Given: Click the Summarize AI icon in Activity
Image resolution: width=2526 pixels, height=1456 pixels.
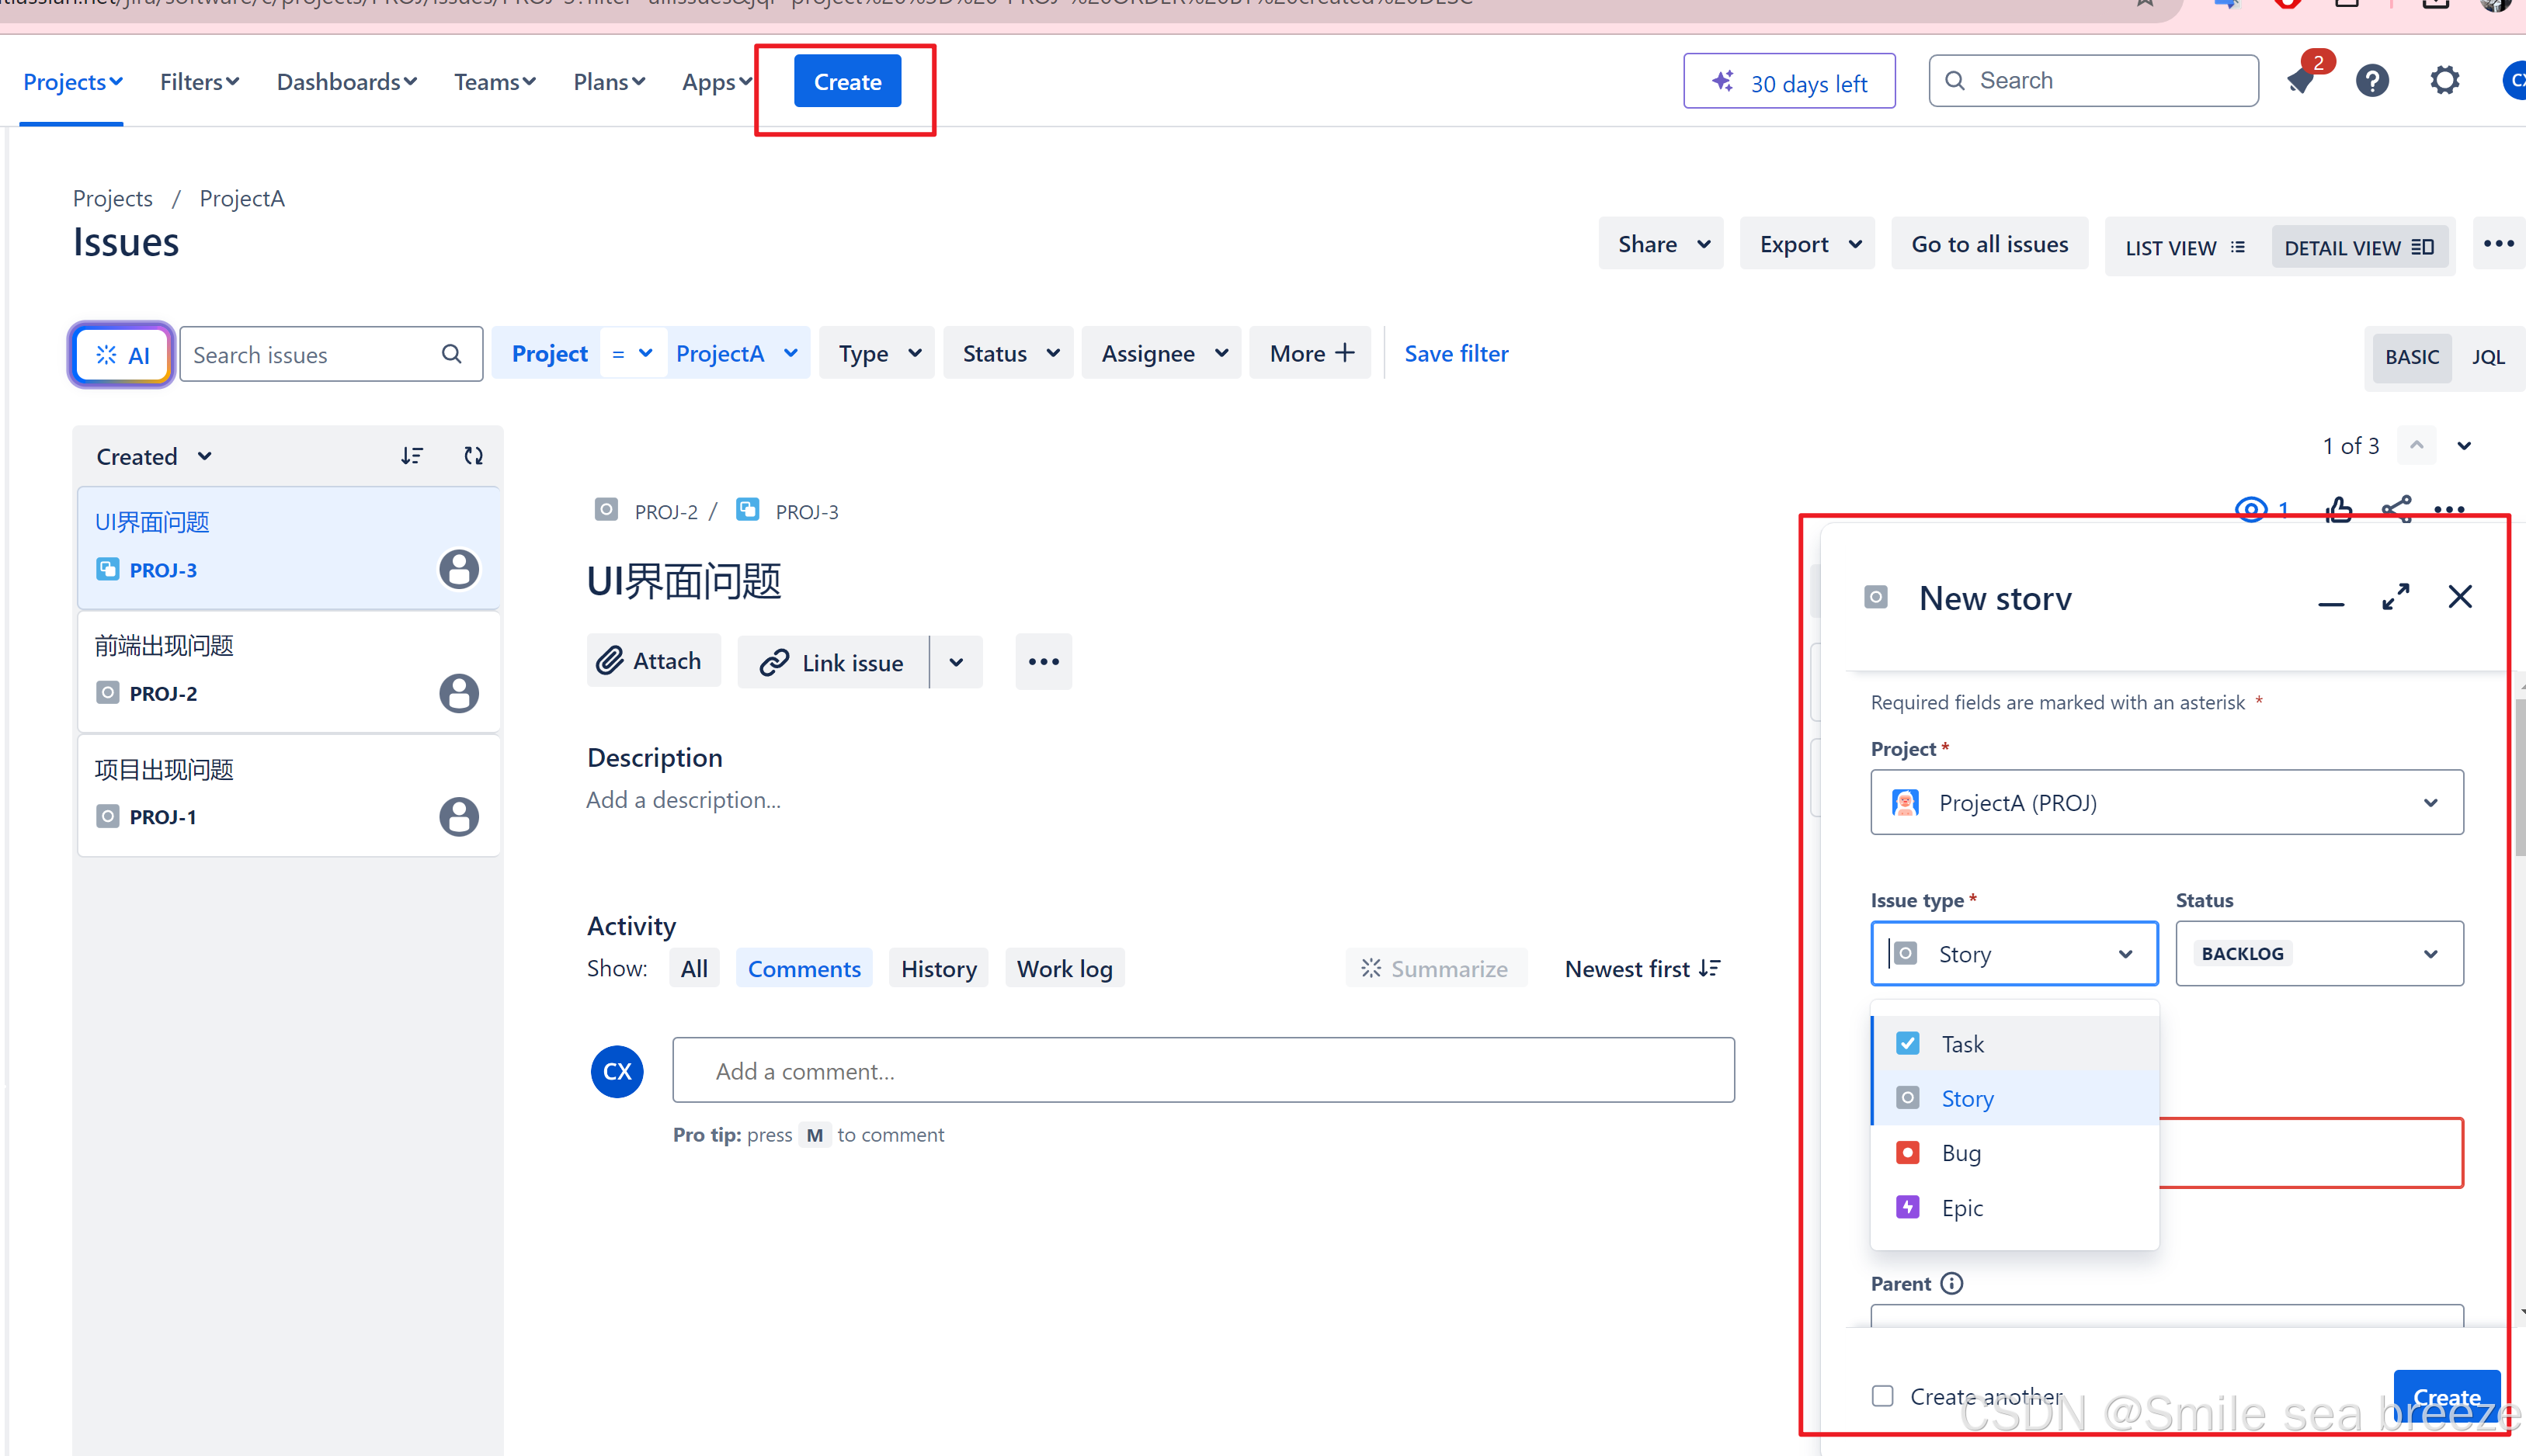Looking at the screenshot, I should tap(1371, 967).
